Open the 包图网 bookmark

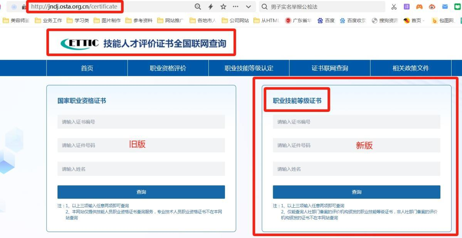[444, 20]
